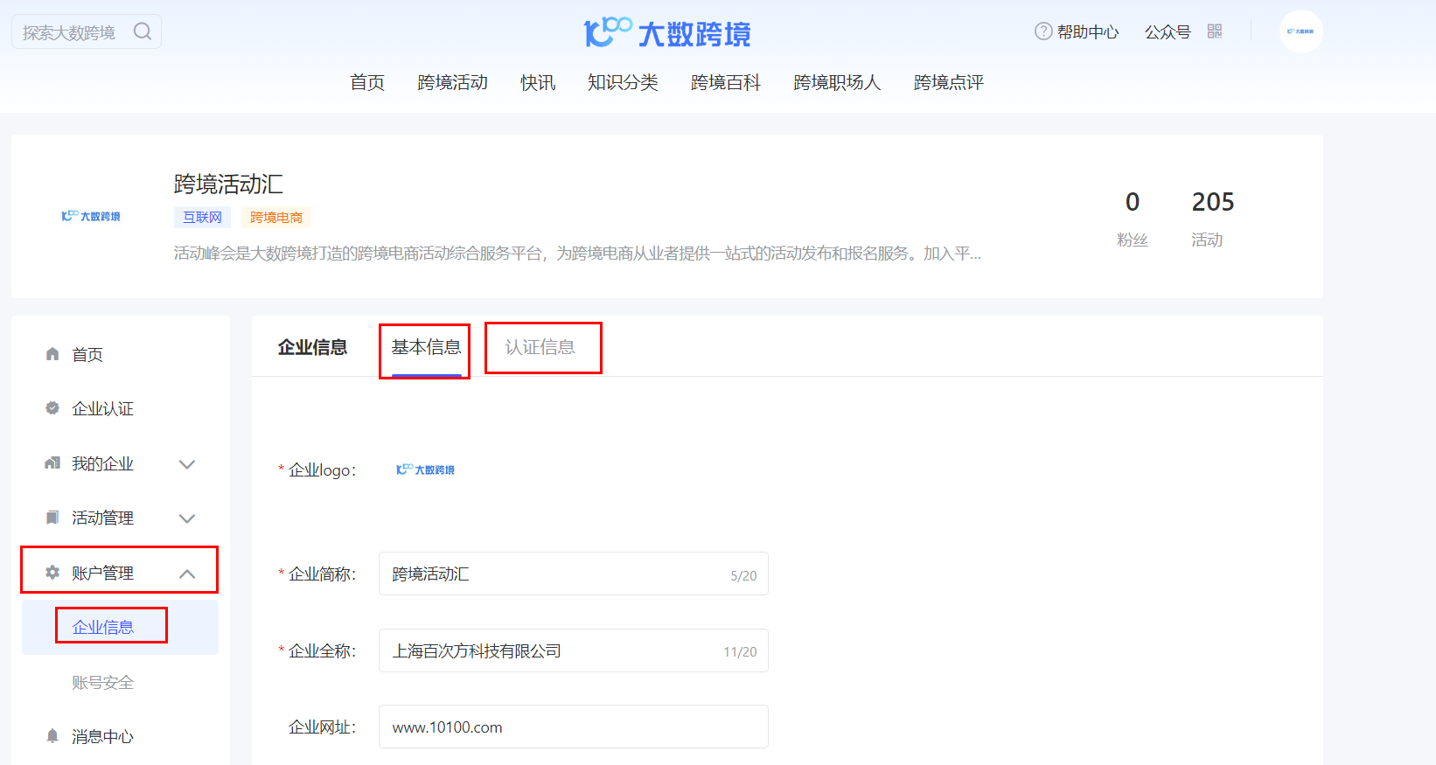
Task: Click the home icon beside 首页 in sidebar
Action: pyautogui.click(x=52, y=354)
